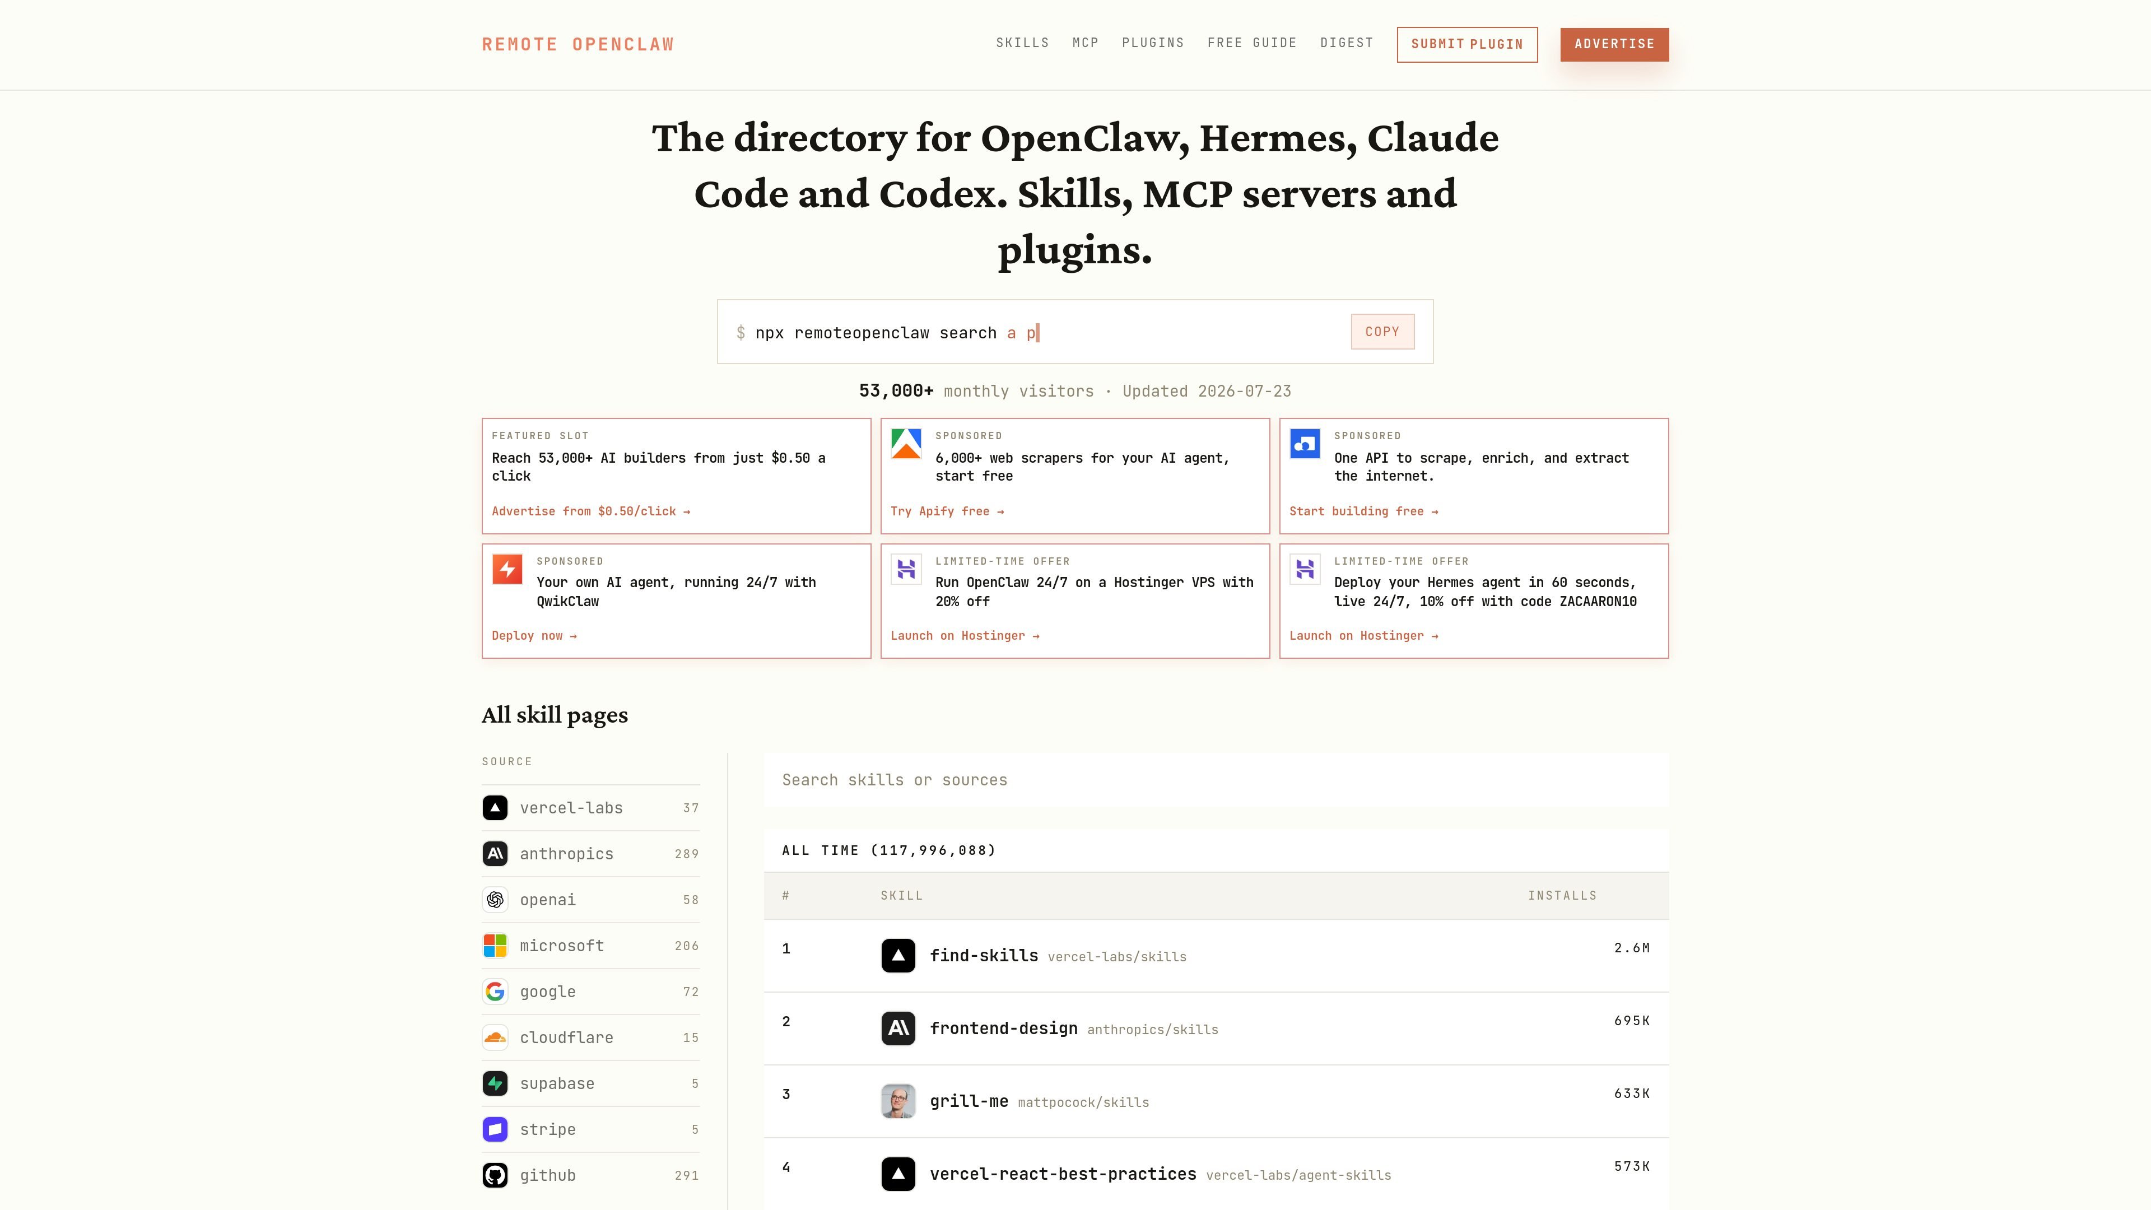The width and height of the screenshot is (2151, 1210).
Task: Click the vercel-react-best-practices row icon
Action: coord(898,1173)
